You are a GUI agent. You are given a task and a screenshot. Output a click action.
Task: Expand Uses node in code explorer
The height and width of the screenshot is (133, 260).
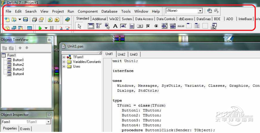pos(64,66)
